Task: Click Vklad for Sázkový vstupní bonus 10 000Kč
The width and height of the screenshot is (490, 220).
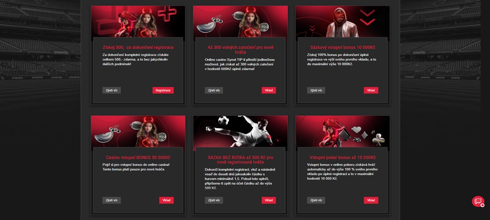Action: (x=371, y=90)
